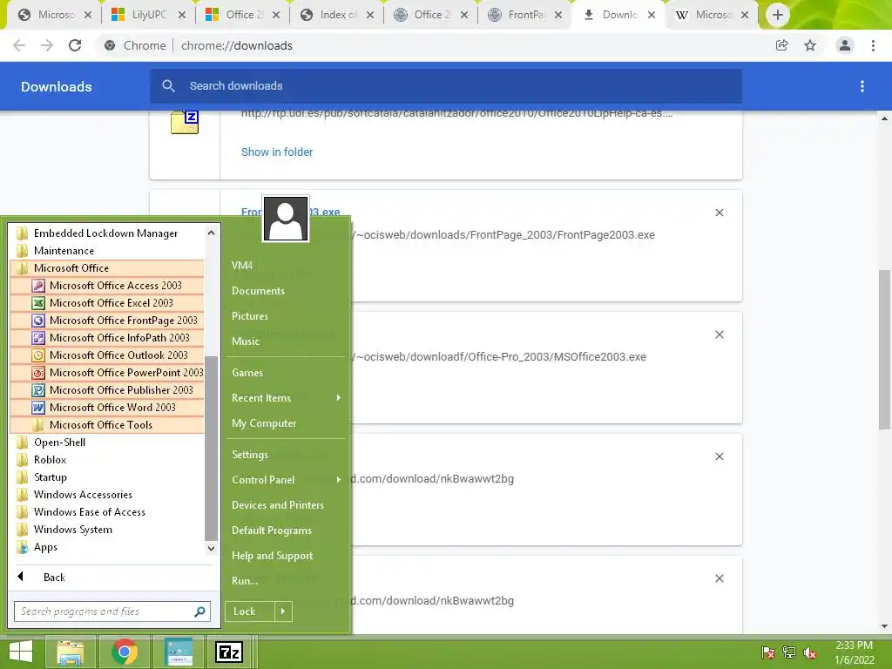Switch to the FrontPa tab
The width and height of the screenshot is (892, 669).
pos(525,15)
